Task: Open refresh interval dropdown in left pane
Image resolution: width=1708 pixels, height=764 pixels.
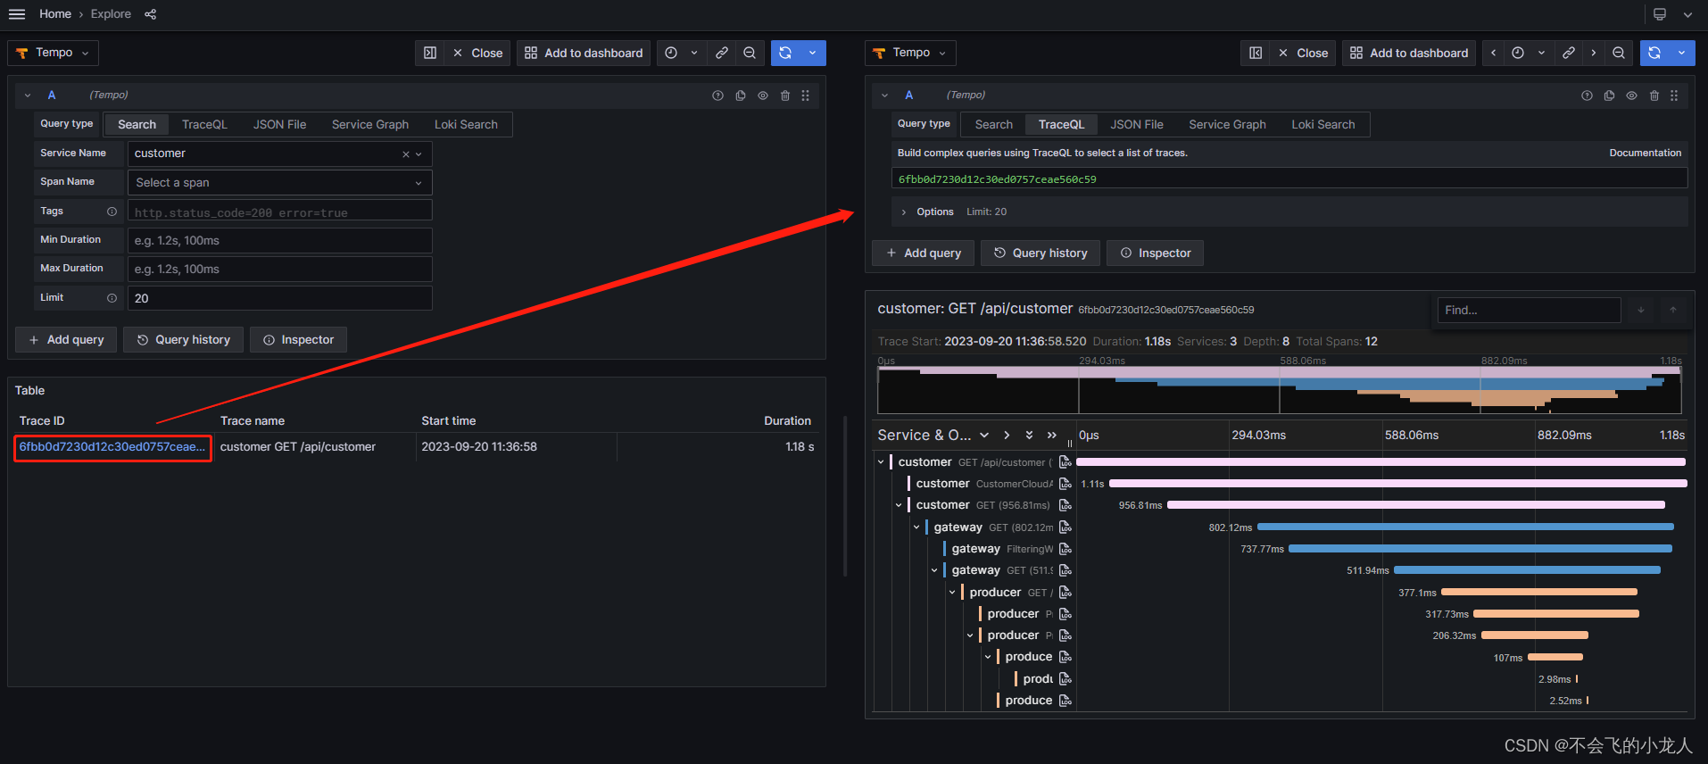Action: point(813,54)
